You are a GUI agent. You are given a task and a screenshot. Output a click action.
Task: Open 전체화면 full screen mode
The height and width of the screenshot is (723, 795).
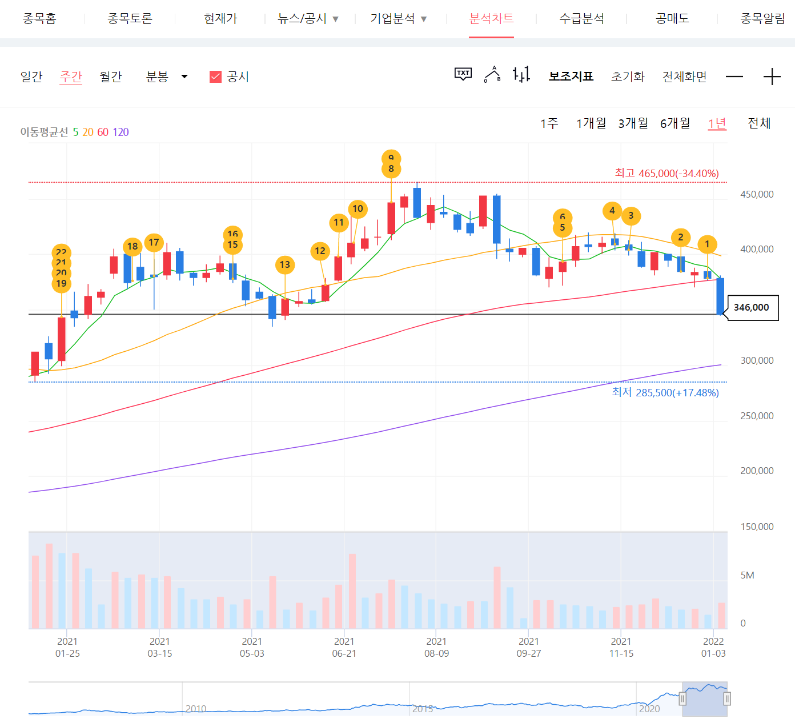point(684,77)
